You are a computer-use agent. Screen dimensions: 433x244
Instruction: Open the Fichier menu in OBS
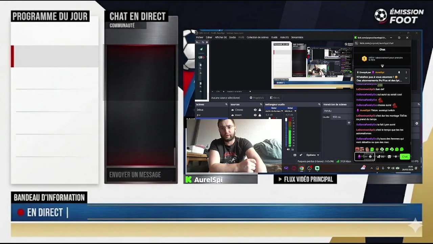(200, 37)
